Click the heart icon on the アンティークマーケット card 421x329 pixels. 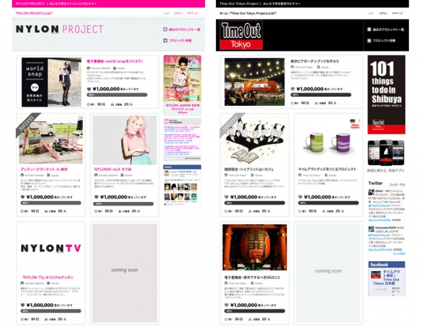tap(23, 197)
